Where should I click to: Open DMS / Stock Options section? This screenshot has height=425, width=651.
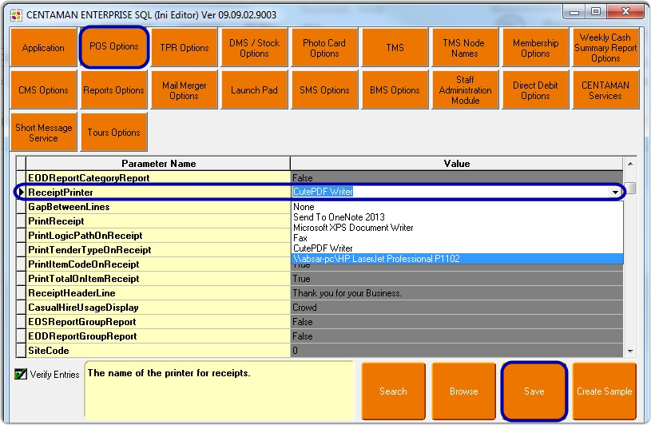[x=254, y=48]
